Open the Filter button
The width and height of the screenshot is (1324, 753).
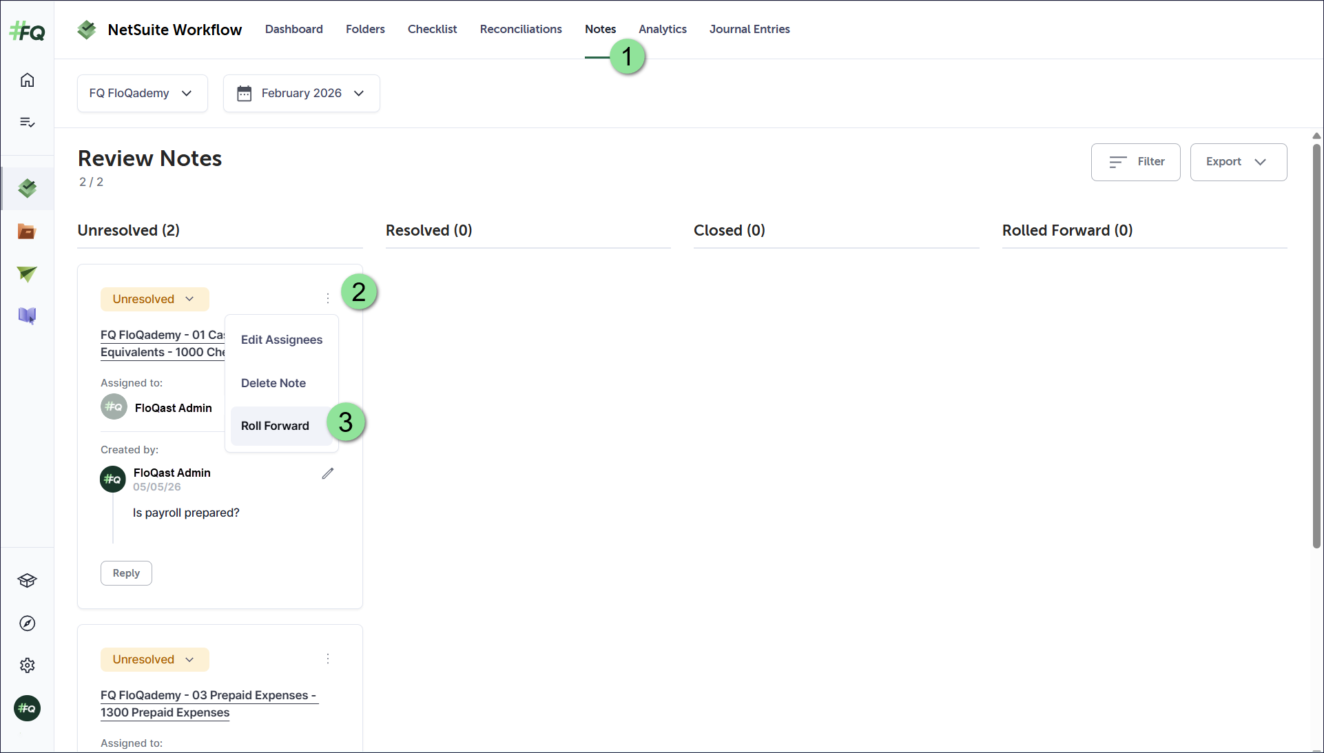pos(1136,162)
